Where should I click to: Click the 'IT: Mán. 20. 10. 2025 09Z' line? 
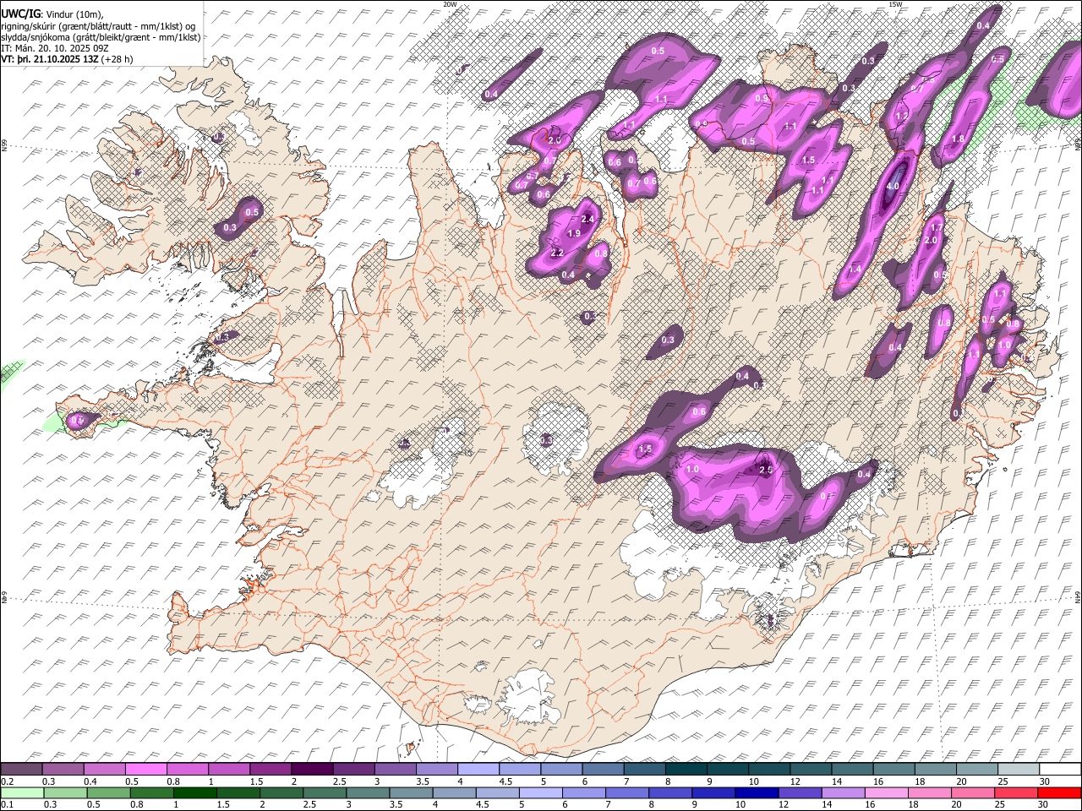(x=54, y=48)
